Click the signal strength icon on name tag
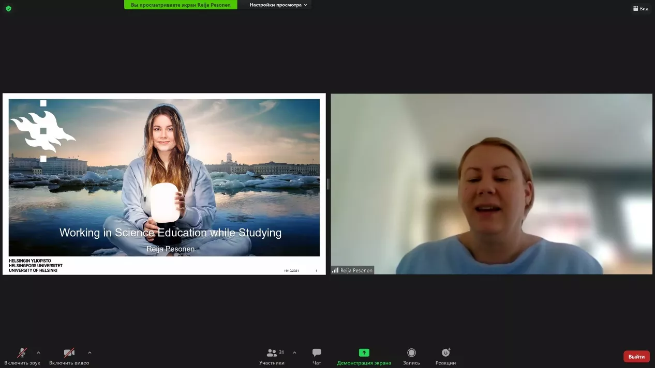The width and height of the screenshot is (655, 368). click(x=335, y=270)
